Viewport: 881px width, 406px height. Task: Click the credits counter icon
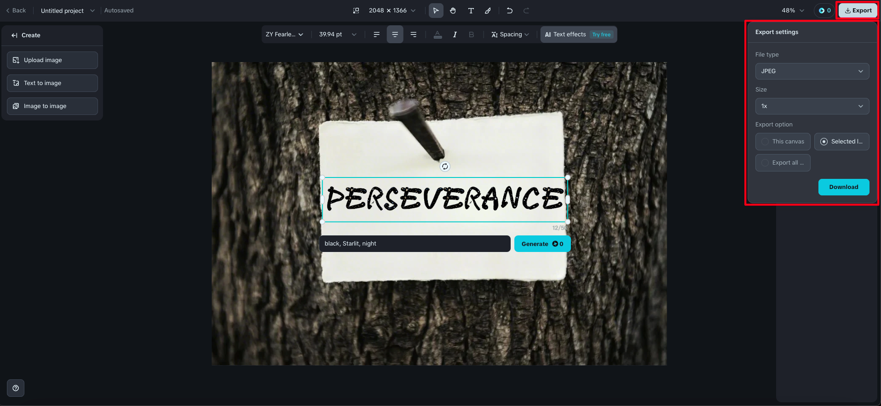click(824, 11)
